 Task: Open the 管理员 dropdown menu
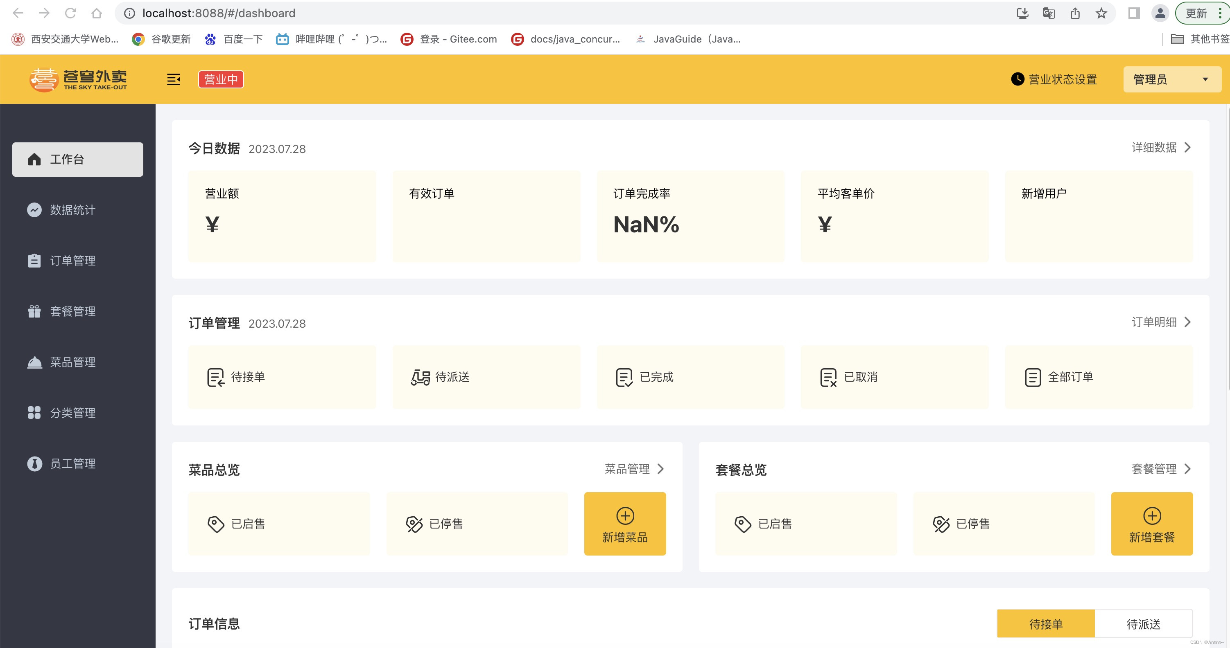click(1172, 79)
